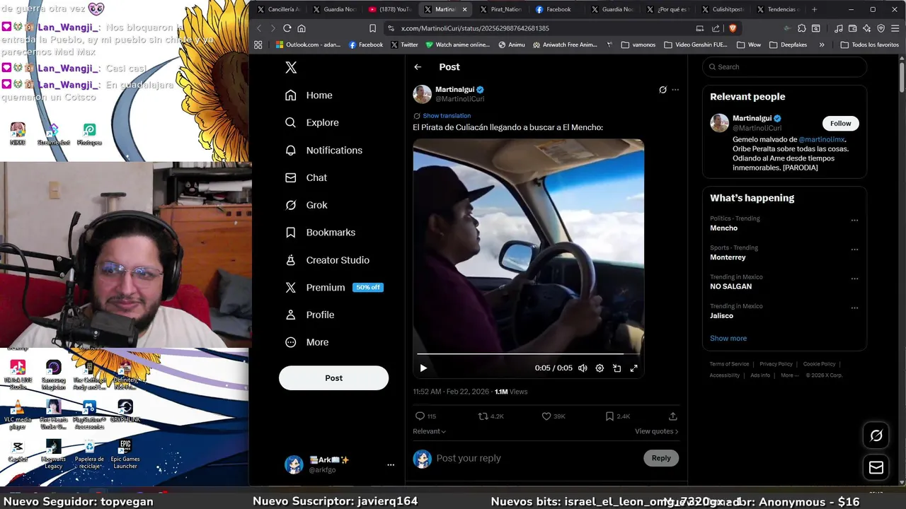
Task: Go to browser home page
Action: [x=302, y=28]
